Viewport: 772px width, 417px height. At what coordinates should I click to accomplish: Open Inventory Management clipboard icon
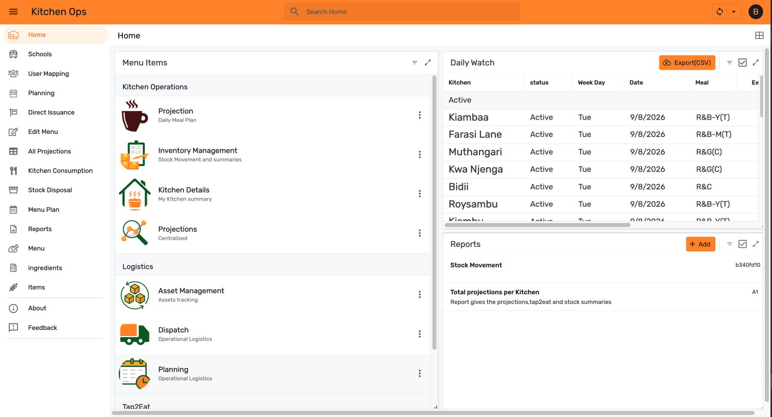click(x=135, y=155)
